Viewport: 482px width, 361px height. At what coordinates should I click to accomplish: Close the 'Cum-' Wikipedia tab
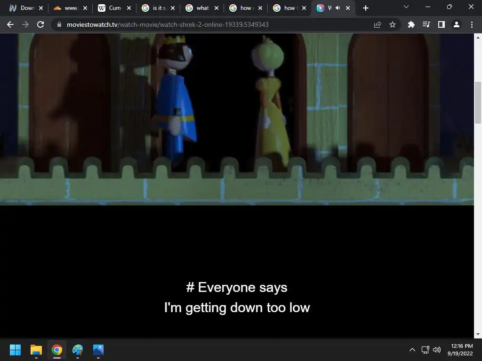click(x=129, y=8)
